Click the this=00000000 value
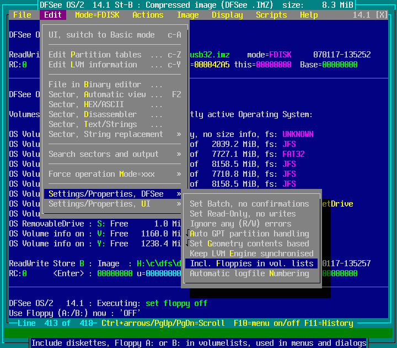 262,65
